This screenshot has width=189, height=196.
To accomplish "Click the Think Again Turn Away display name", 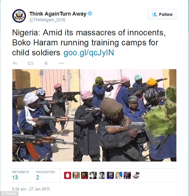I will [x=58, y=14].
